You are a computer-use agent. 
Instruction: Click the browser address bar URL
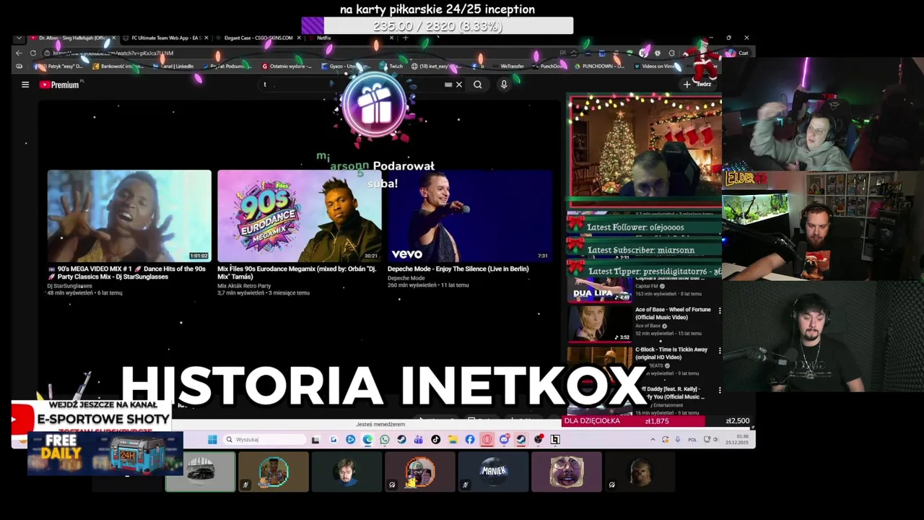click(x=113, y=53)
